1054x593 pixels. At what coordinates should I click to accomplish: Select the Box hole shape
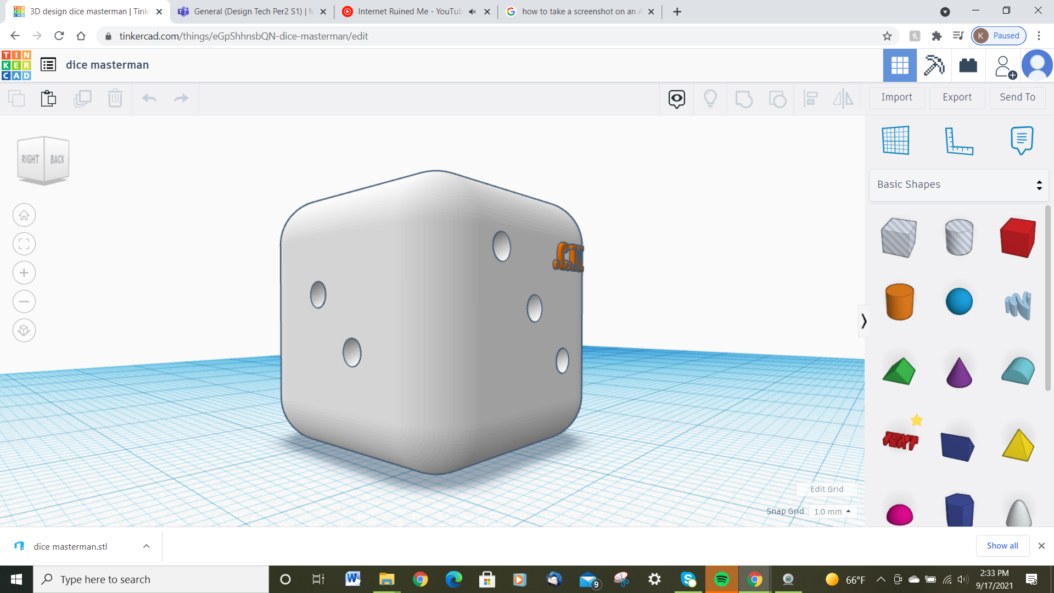(899, 237)
